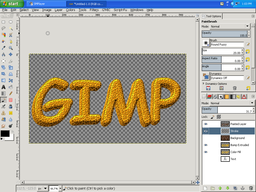Select the Pencil tool
256x192 pixels.
coord(11,93)
